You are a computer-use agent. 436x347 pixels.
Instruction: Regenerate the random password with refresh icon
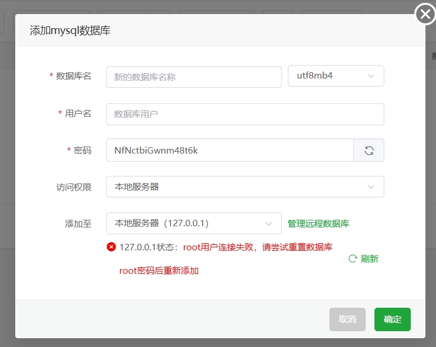coord(369,151)
